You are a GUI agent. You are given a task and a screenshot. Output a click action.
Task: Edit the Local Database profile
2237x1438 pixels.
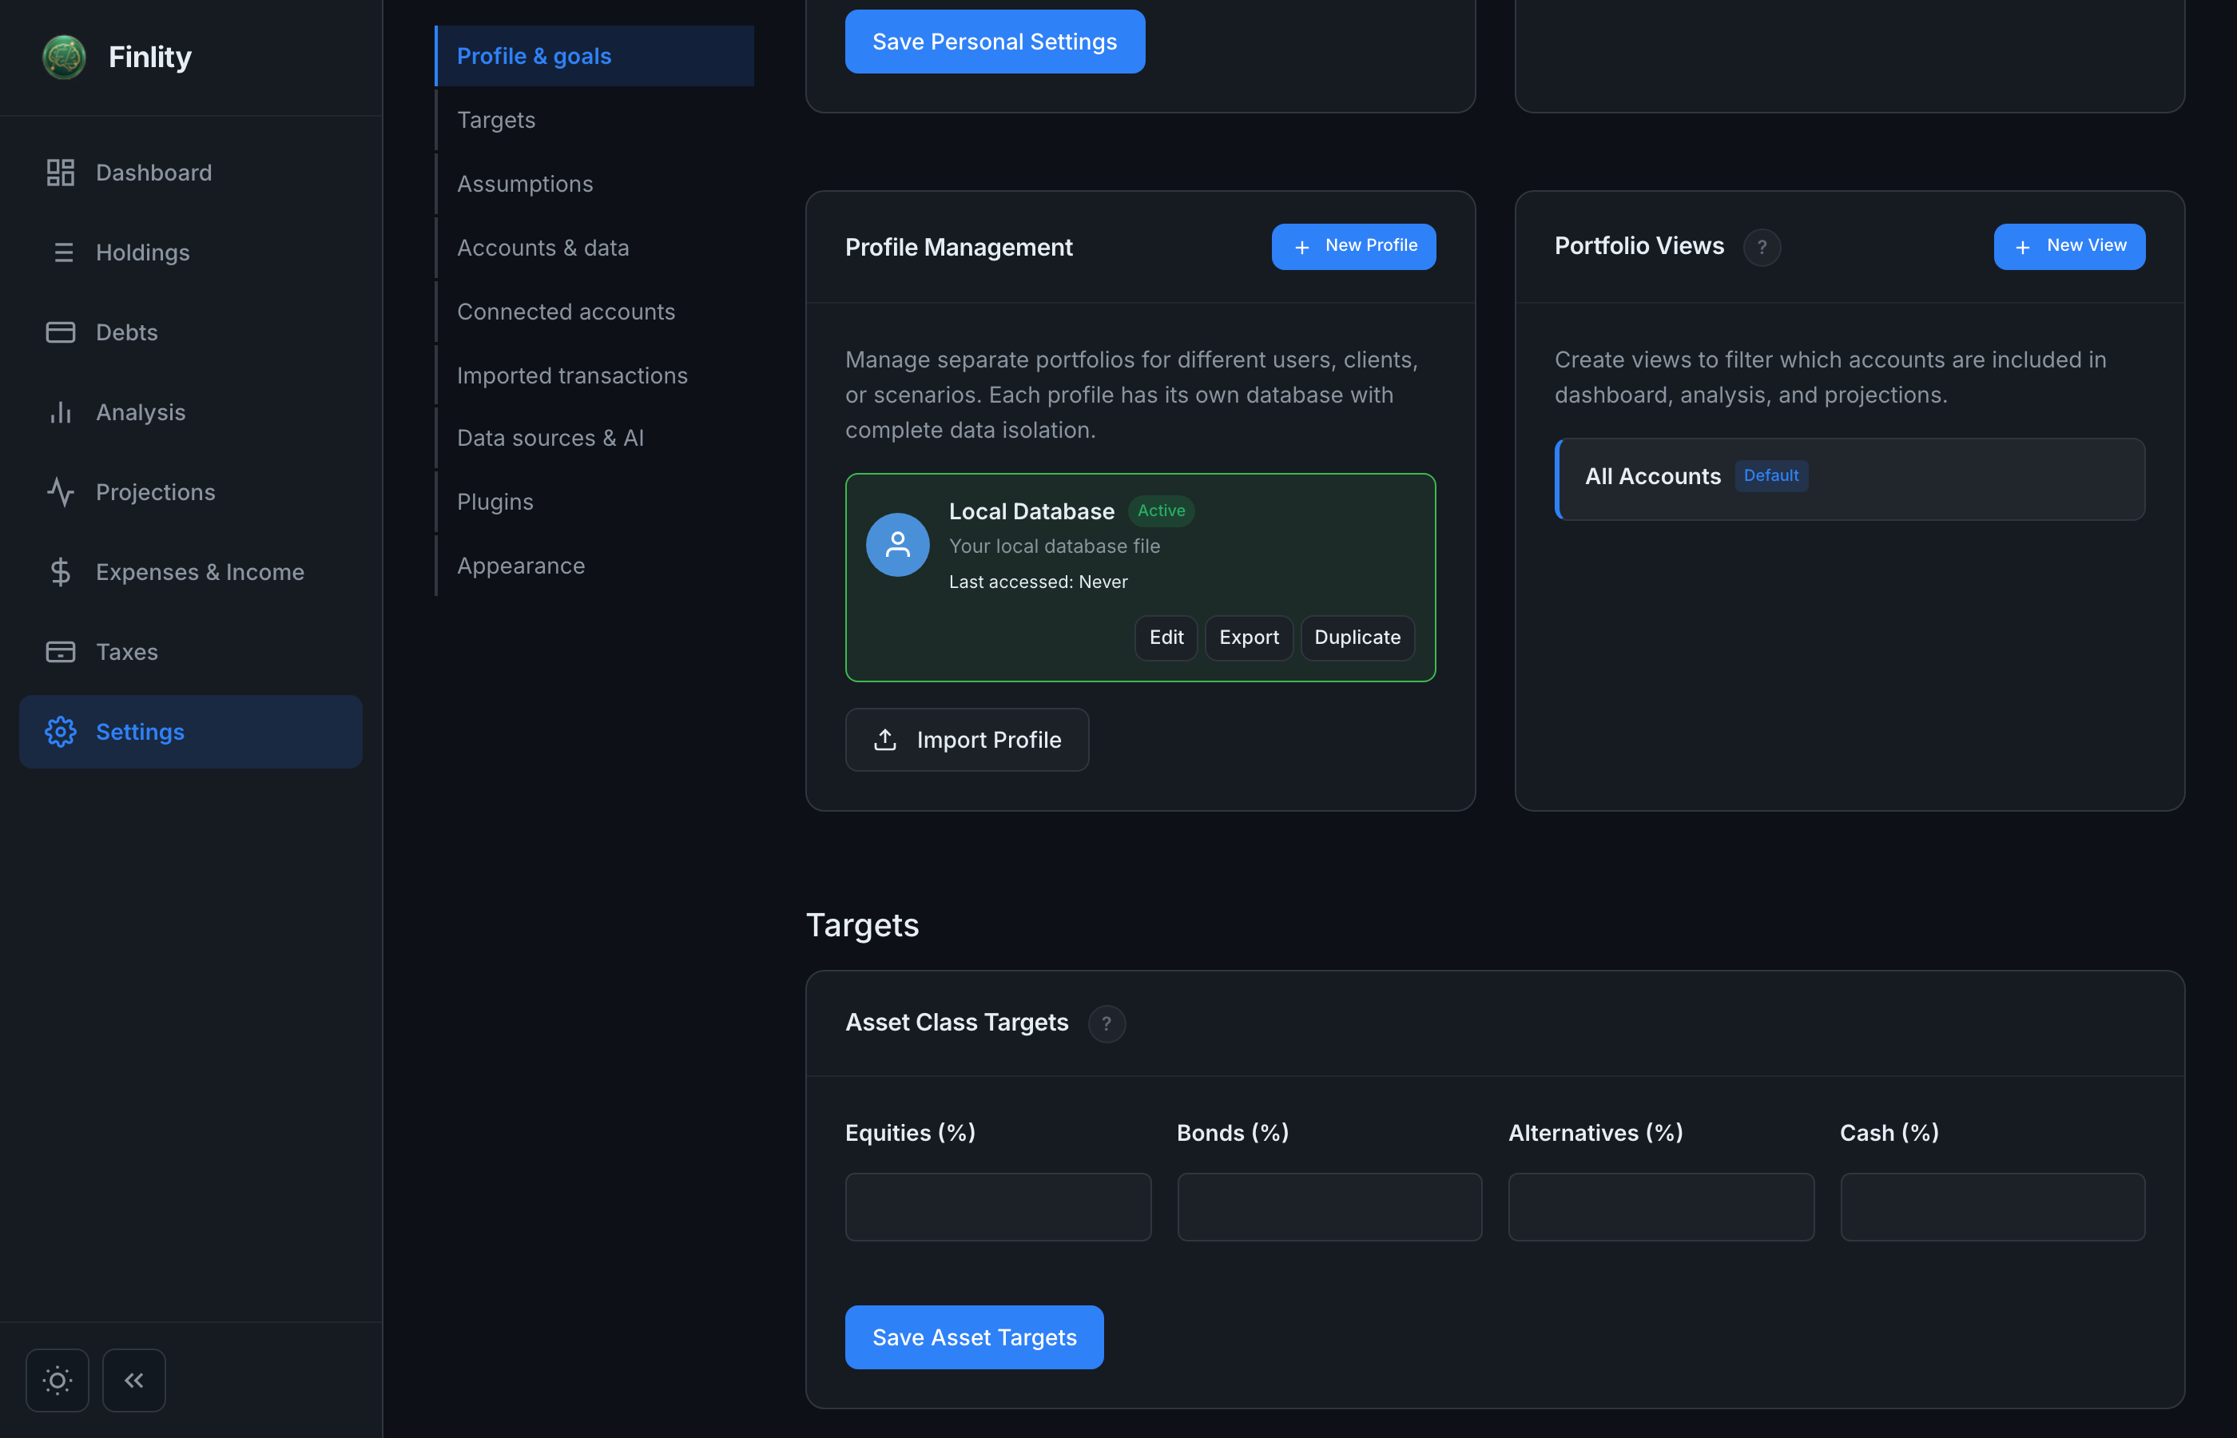(1166, 638)
